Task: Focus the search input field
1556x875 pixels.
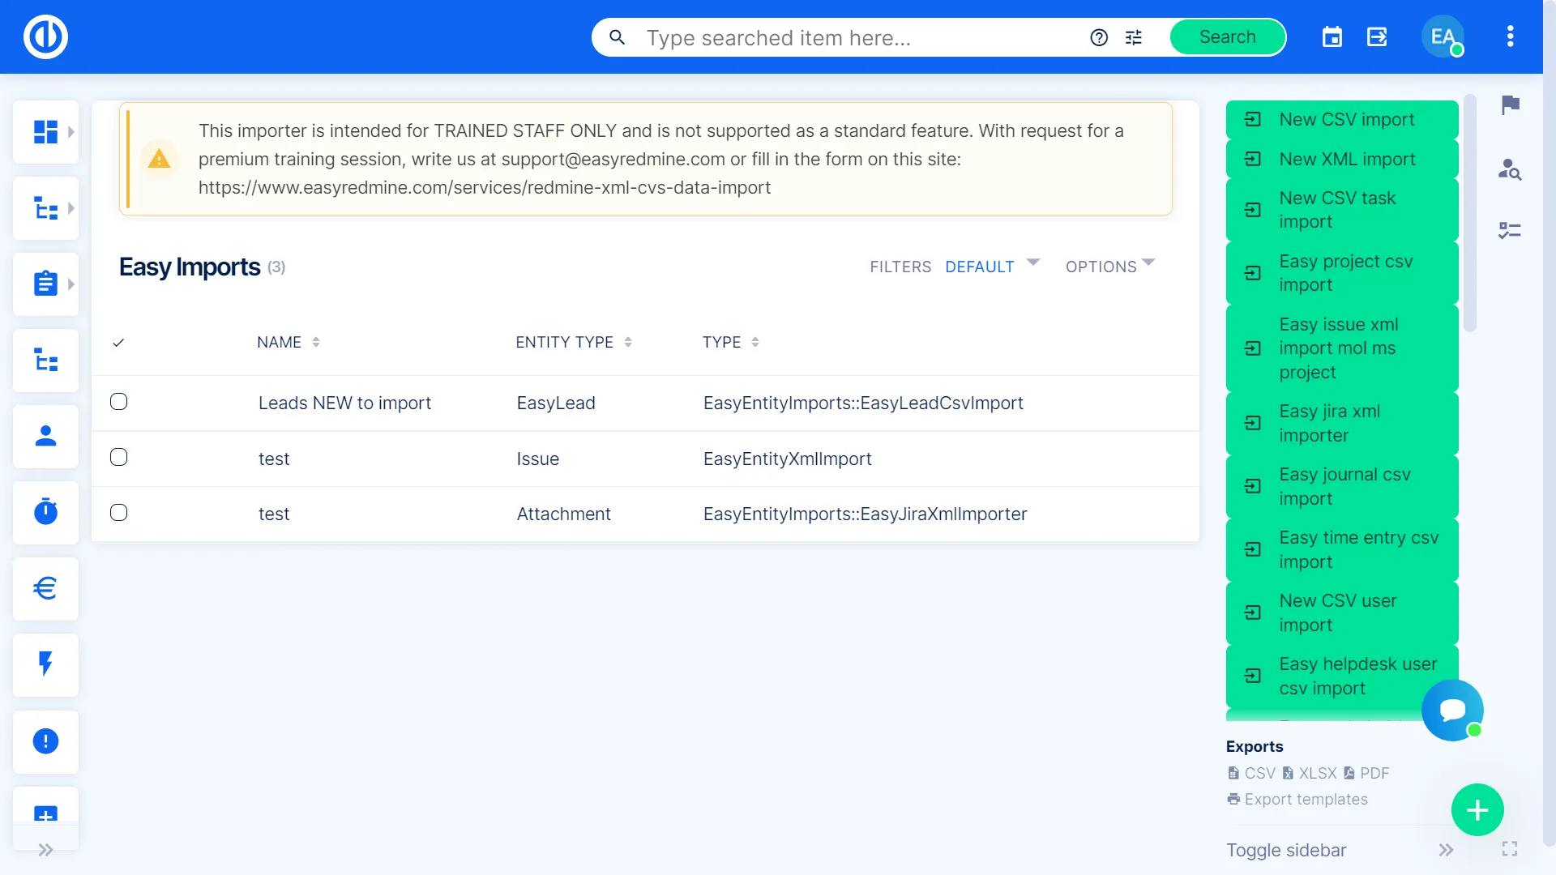Action: 859,38
